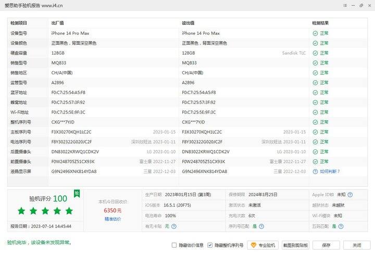The height and width of the screenshot is (255, 375).
Task: Click 保修期限 value 2024年3月25日
Action: [263, 195]
